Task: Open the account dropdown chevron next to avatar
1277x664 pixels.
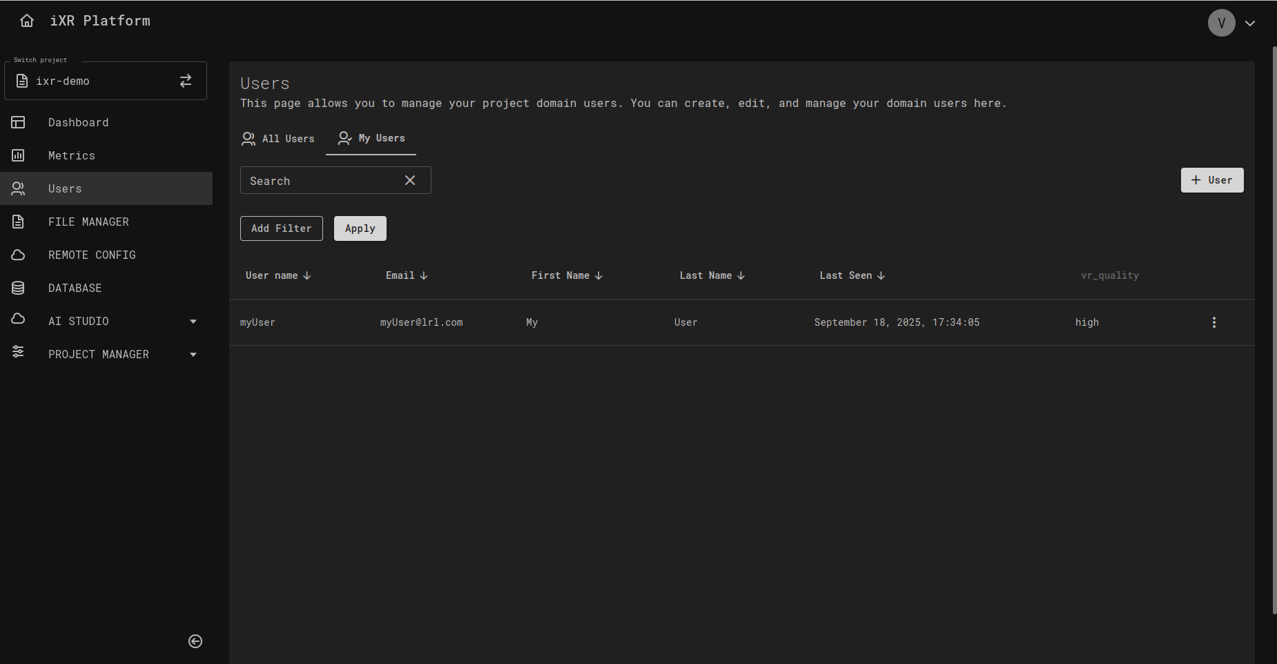Action: click(x=1250, y=23)
